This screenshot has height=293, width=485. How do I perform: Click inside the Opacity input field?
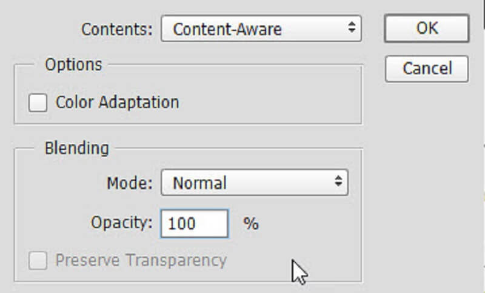[194, 223]
